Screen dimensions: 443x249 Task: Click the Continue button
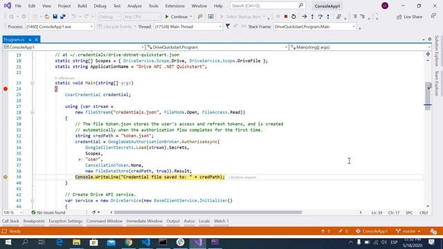coord(177,17)
